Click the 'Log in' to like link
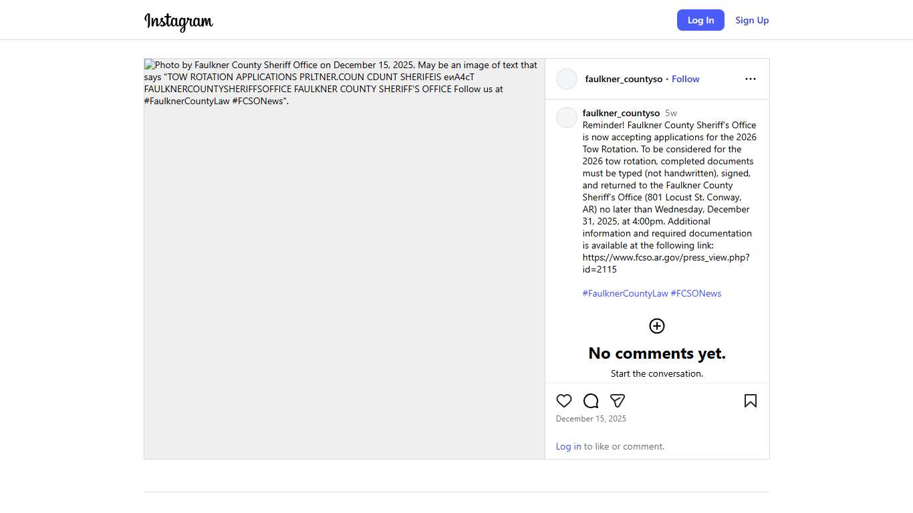Image resolution: width=913 pixels, height=513 pixels. click(x=568, y=446)
